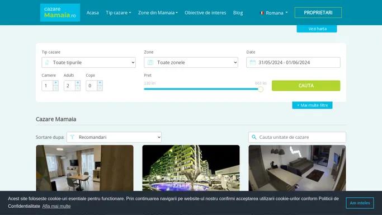Screen dimensions: 382x215
Task: Click the Romanian flag language icon
Action: click(x=262, y=13)
